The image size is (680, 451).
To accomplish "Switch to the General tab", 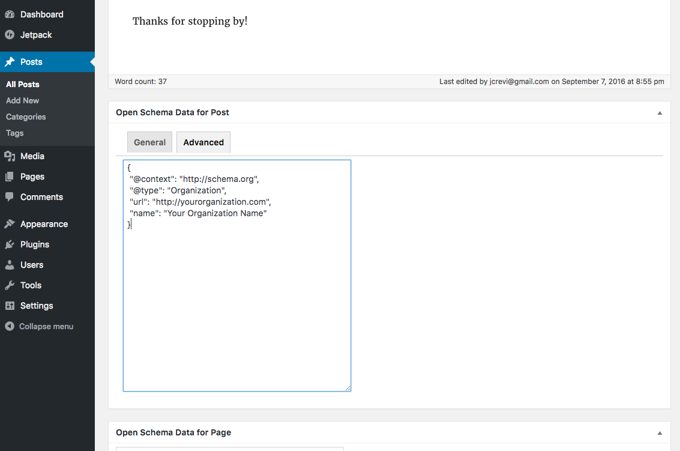I will (149, 142).
